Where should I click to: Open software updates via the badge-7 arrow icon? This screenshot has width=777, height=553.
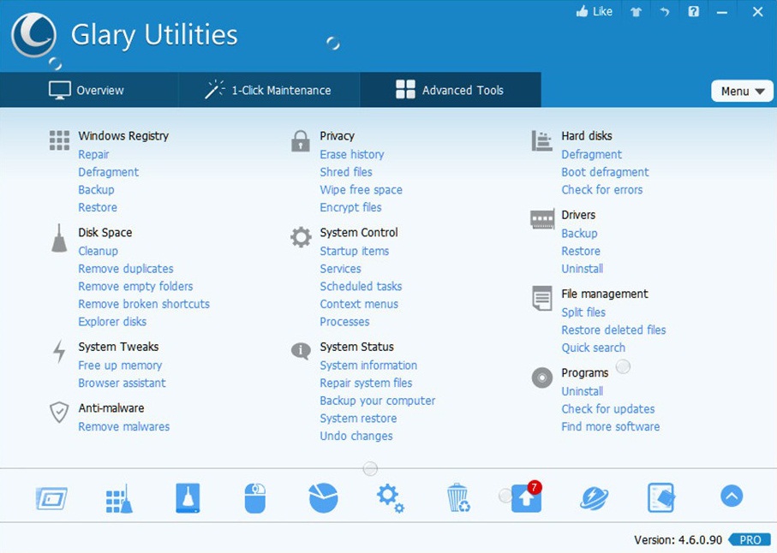(525, 498)
